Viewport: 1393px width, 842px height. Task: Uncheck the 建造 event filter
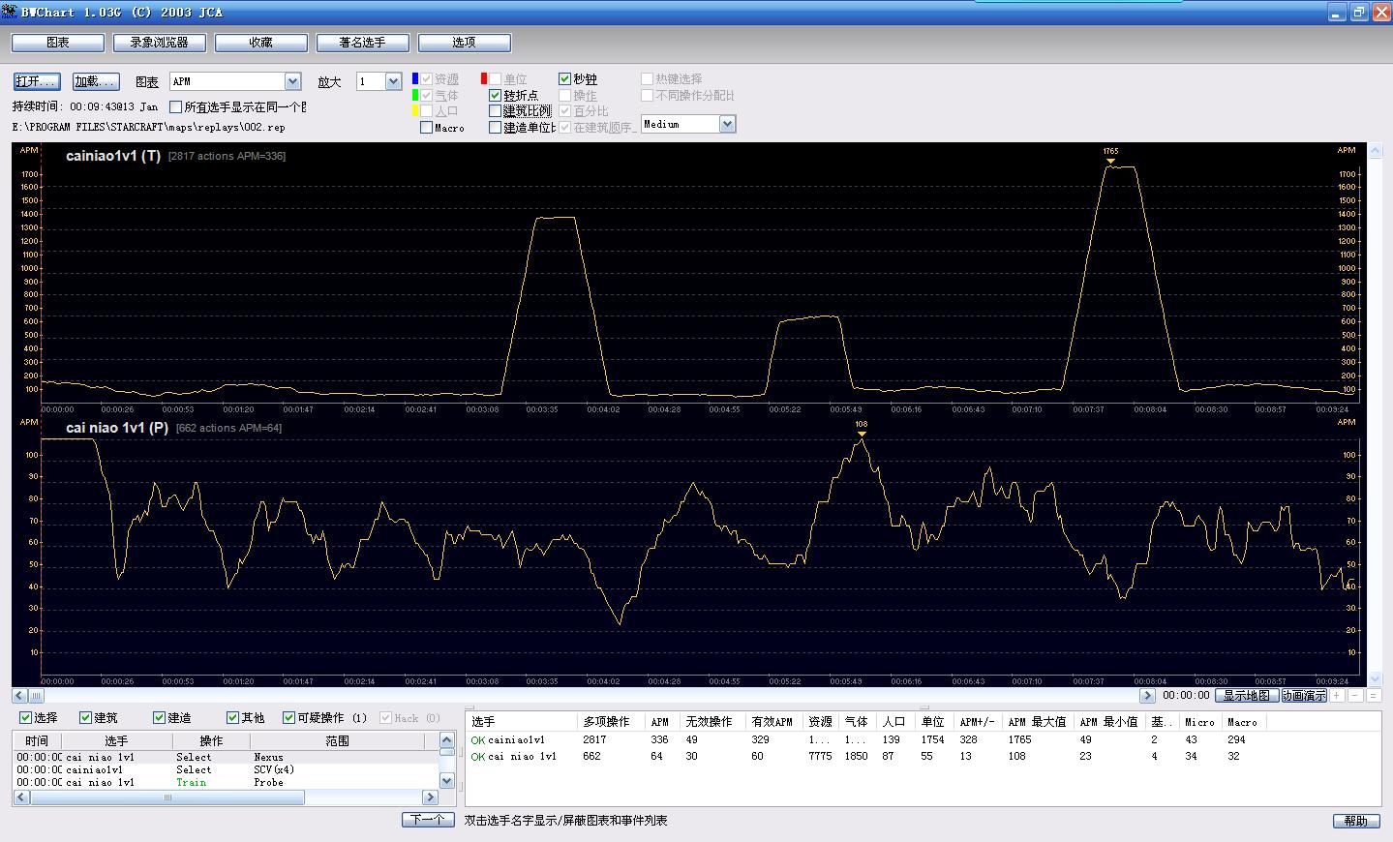[160, 717]
